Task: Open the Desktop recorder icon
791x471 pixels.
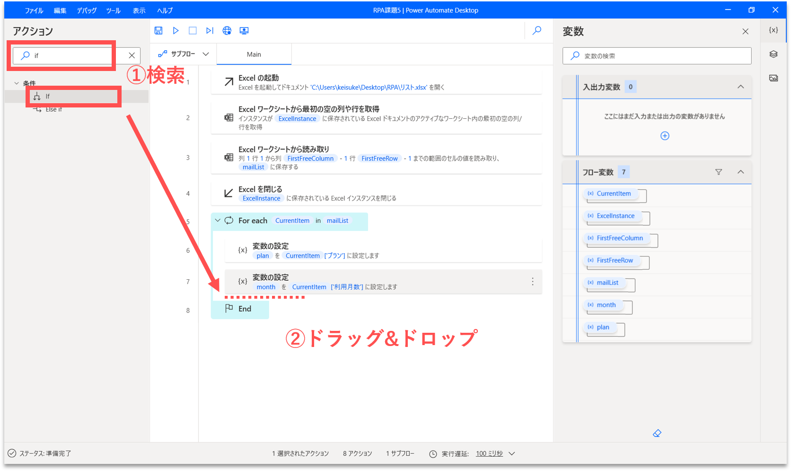Action: pyautogui.click(x=244, y=31)
